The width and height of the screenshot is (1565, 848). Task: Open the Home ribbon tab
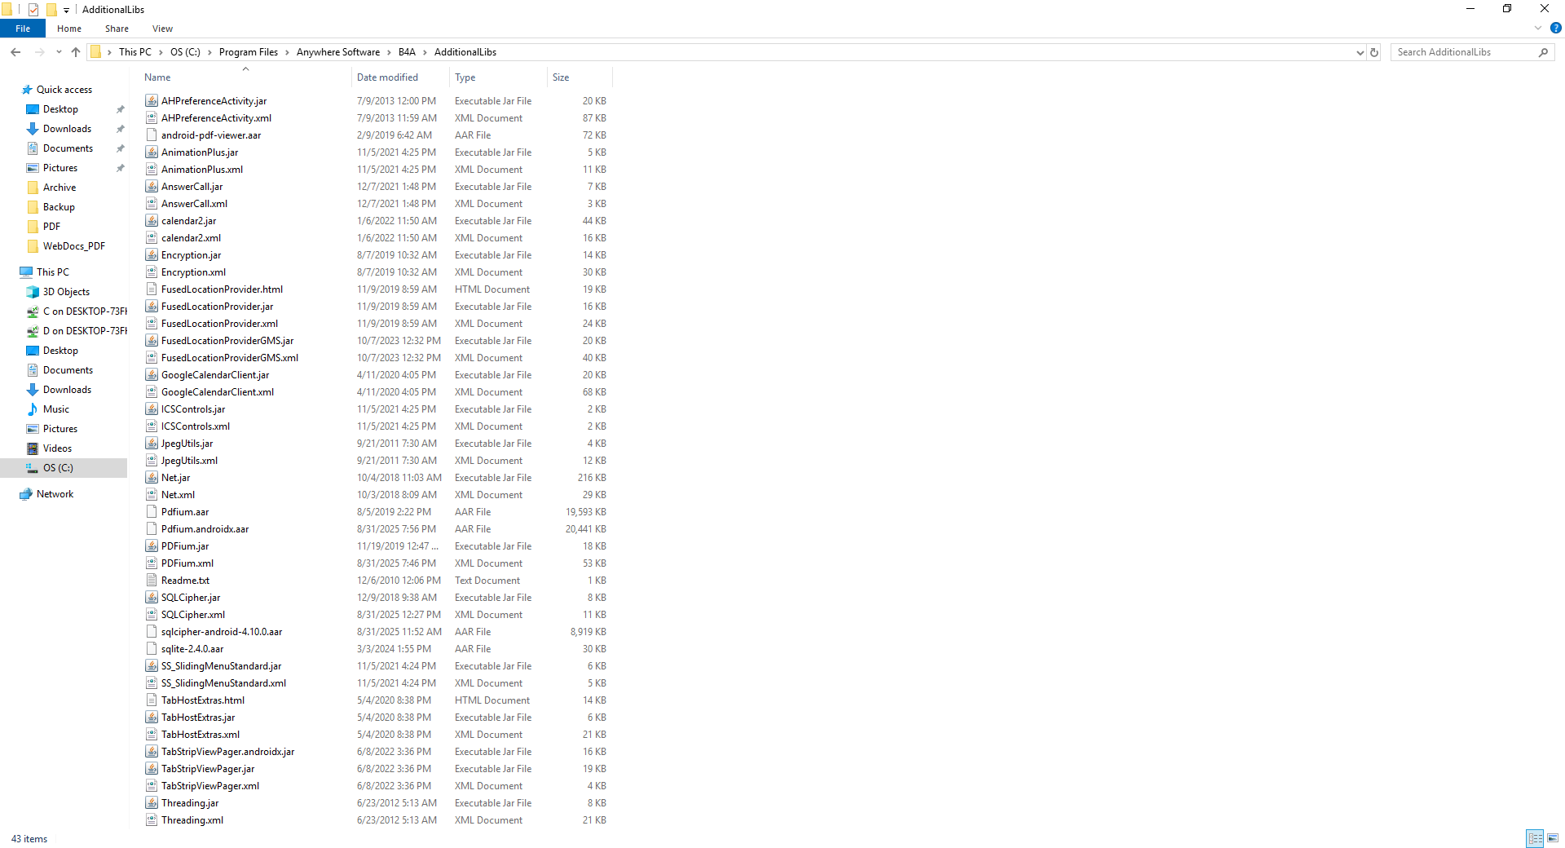click(x=69, y=29)
